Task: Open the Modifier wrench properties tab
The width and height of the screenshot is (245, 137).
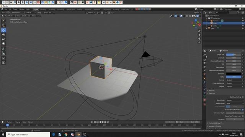Action: click(x=204, y=82)
